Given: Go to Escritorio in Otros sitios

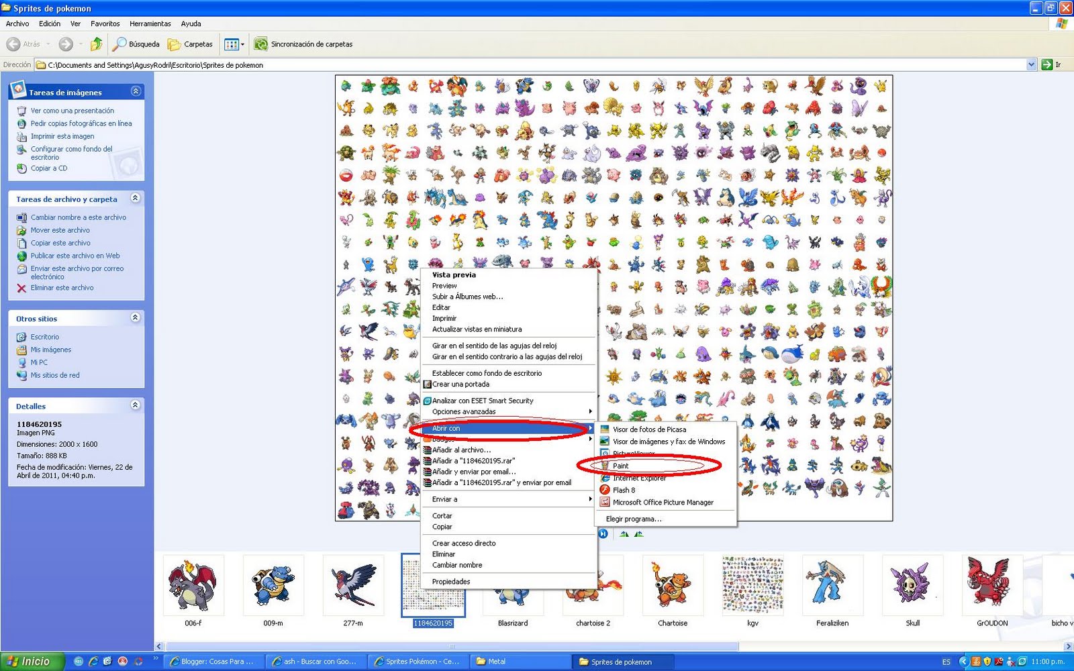Looking at the screenshot, I should pos(44,337).
